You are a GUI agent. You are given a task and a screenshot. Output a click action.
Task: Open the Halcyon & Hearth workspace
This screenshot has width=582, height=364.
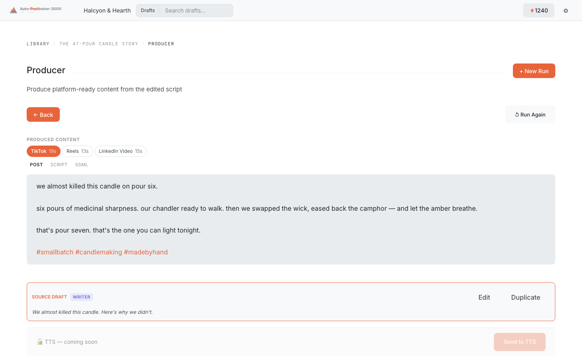click(x=107, y=11)
